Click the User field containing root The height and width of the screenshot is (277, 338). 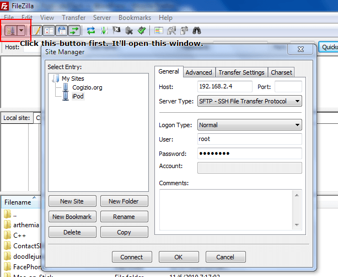pos(250,139)
